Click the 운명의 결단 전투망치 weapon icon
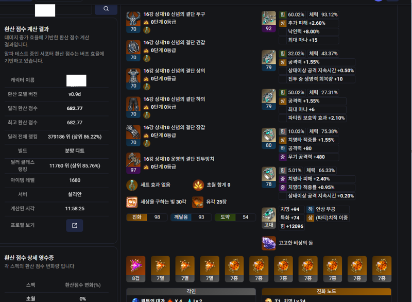Image resolution: width=412 pixels, height=302 pixels. pyautogui.click(x=133, y=160)
